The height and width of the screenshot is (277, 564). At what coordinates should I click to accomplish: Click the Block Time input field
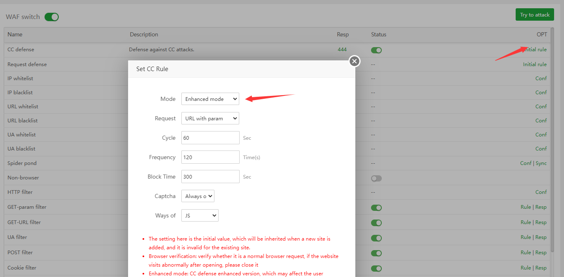coord(210,177)
